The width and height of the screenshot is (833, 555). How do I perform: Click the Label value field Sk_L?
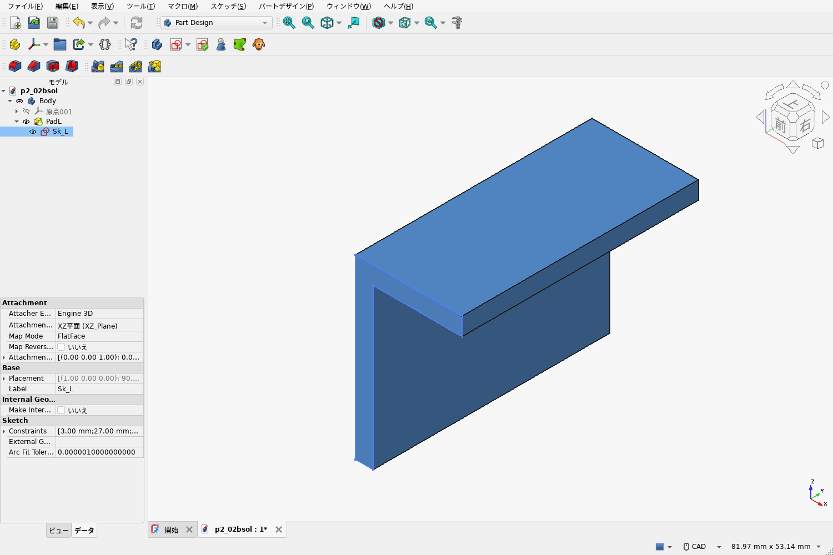pyautogui.click(x=99, y=389)
